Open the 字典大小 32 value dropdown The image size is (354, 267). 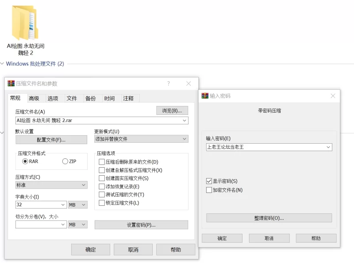(x=63, y=205)
